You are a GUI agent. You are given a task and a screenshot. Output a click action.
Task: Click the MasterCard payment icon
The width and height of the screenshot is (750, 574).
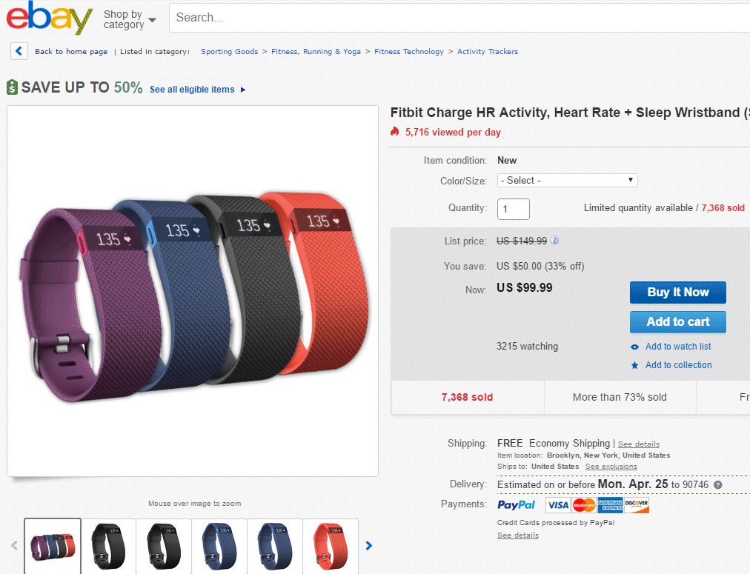(x=583, y=504)
